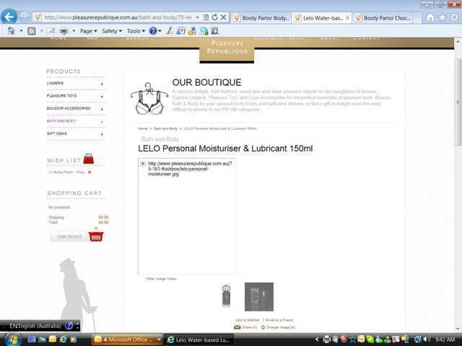Switch to the Booty Parlor Body tab
The width and height of the screenshot is (462, 346).
pos(261,18)
